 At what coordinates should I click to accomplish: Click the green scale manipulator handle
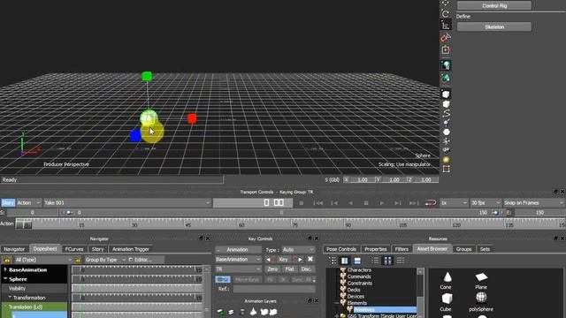[x=147, y=76]
